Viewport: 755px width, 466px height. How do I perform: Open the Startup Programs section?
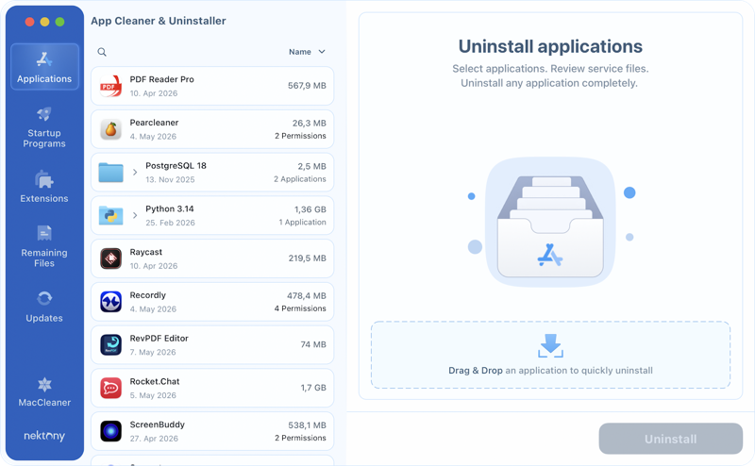pyautogui.click(x=44, y=127)
